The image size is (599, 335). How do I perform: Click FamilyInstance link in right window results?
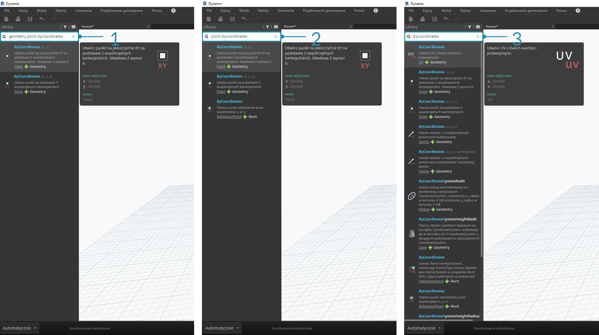pyautogui.click(x=431, y=281)
